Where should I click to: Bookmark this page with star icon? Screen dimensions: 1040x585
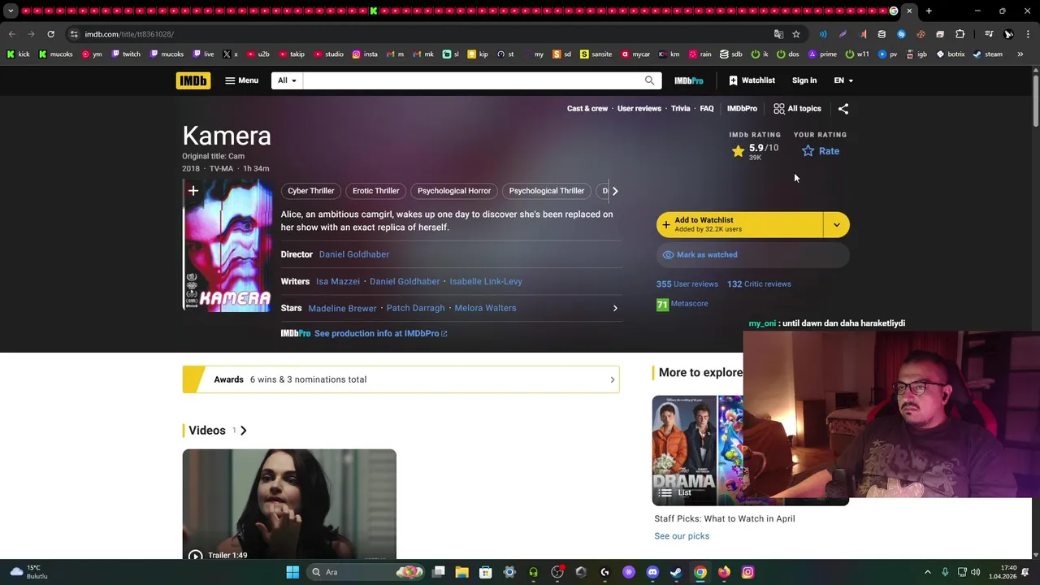click(x=796, y=34)
